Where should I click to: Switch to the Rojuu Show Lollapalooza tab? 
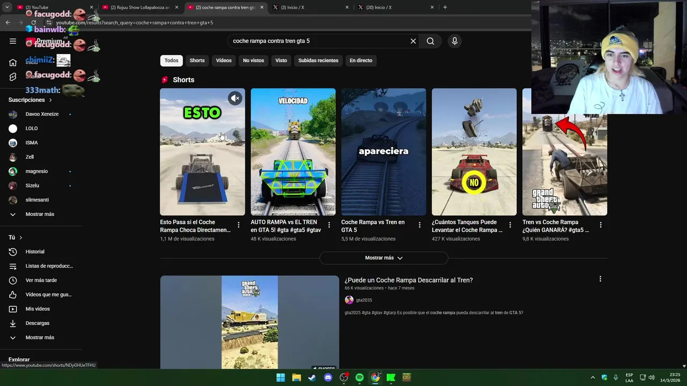click(141, 8)
